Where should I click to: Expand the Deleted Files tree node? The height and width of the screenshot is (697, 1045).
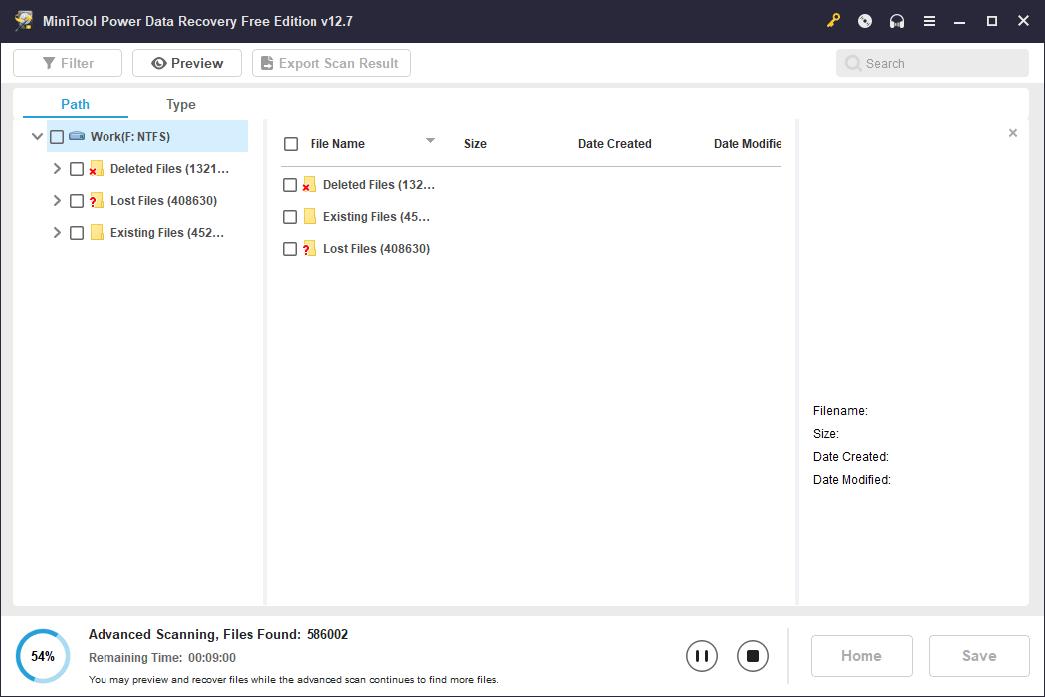[x=57, y=168]
